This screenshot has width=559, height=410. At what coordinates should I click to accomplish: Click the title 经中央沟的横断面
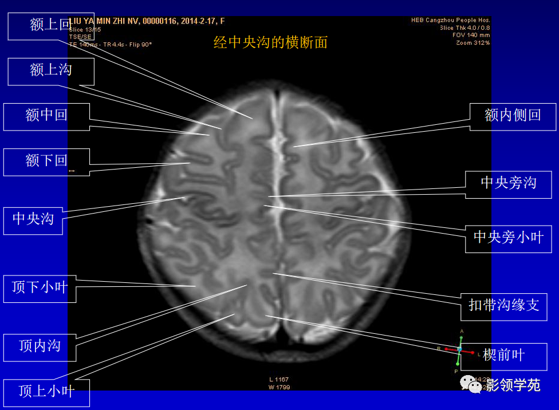[x=270, y=42]
